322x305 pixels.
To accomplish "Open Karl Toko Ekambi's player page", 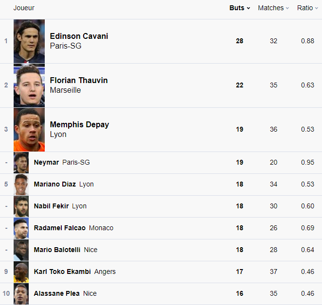I will tap(62, 271).
